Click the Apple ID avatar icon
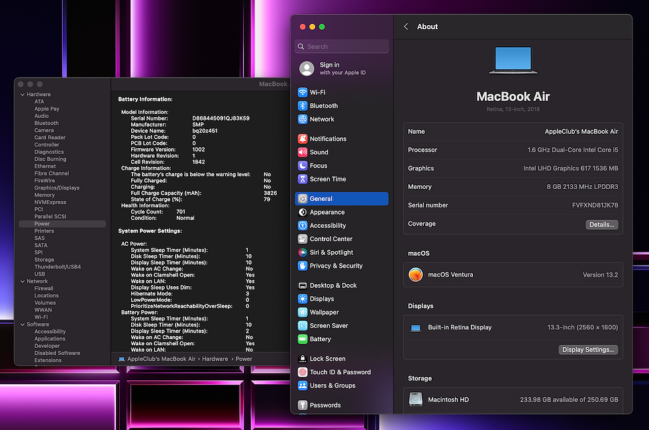The height and width of the screenshot is (430, 649). click(307, 69)
